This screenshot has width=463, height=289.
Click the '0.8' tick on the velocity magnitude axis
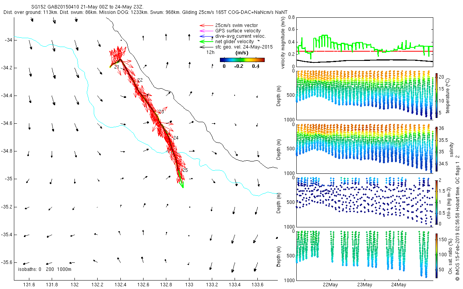pos(291,17)
